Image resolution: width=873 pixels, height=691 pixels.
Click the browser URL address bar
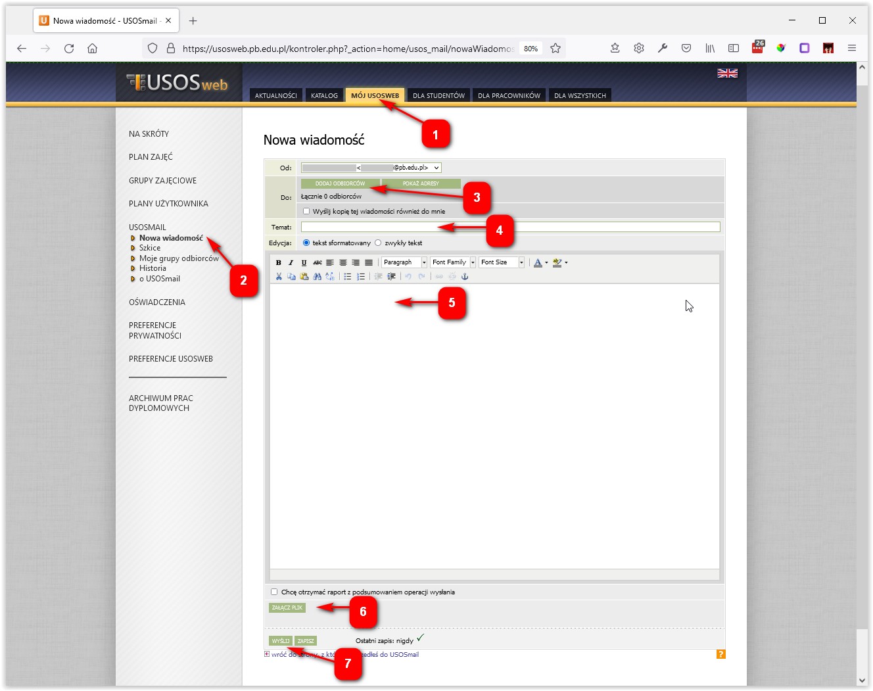coord(348,48)
